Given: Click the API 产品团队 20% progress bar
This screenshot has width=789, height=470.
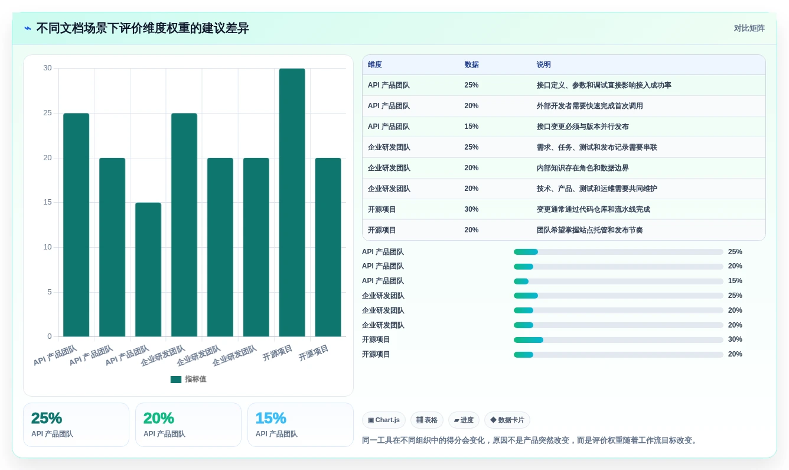Looking at the screenshot, I should 618,267.
